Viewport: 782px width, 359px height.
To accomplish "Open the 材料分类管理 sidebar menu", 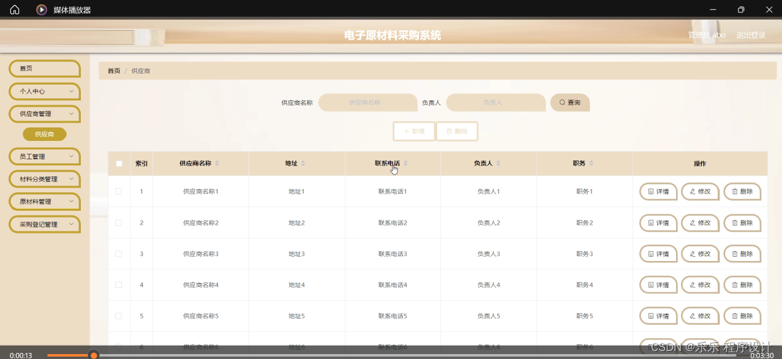I will pos(44,179).
